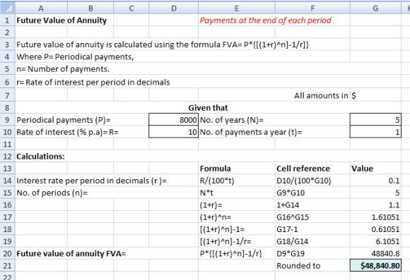The width and height of the screenshot is (410, 280).
Task: Click the 6.1051 value cell
Action: pyautogui.click(x=375, y=241)
